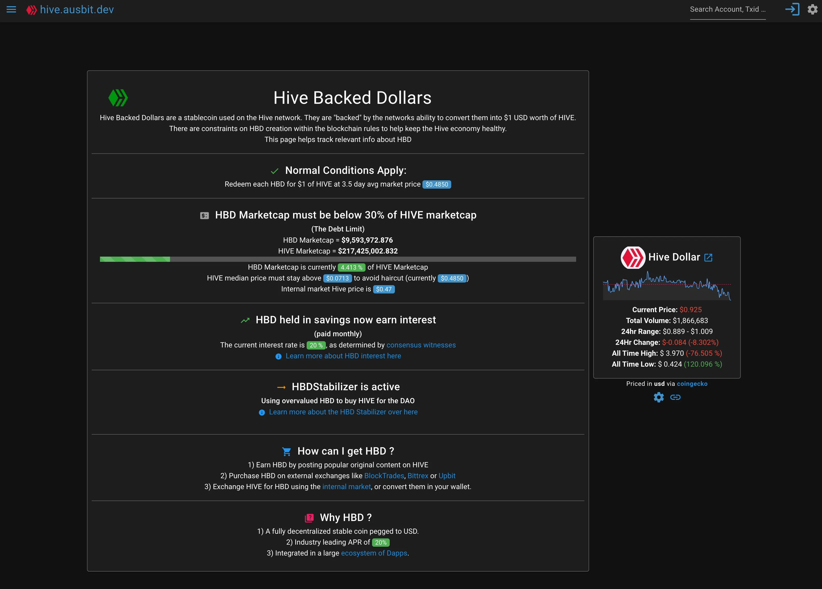Click the Normal Conditions checkmark icon
This screenshot has width=822, height=589.
[275, 171]
